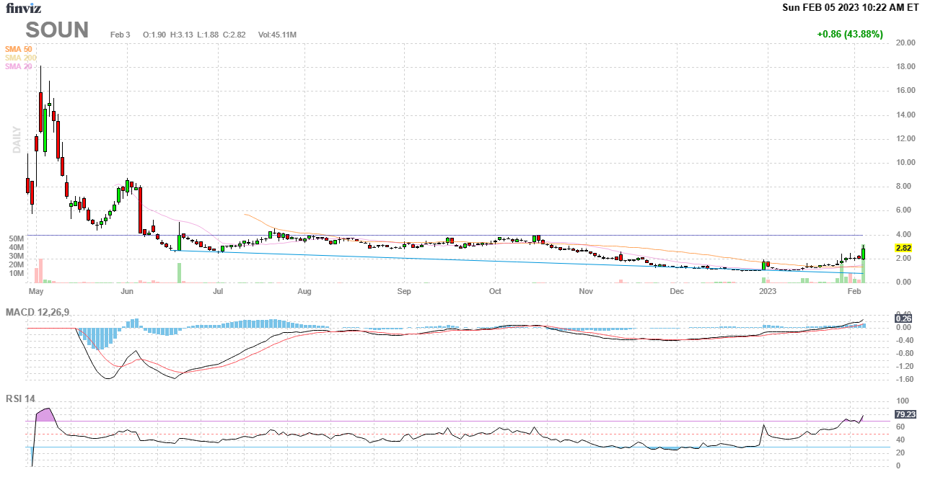The width and height of the screenshot is (925, 477).
Task: Select the SMA 200 legend label
Action: pos(21,58)
